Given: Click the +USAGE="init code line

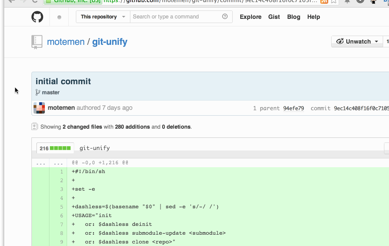Looking at the screenshot, I should (x=91, y=215).
